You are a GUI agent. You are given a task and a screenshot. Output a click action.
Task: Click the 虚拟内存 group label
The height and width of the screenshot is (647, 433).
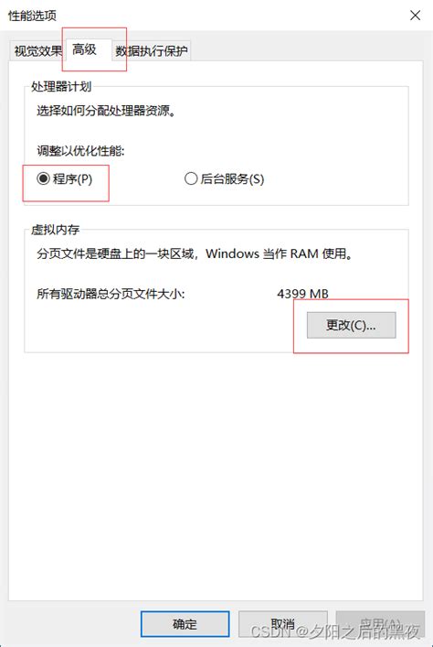(x=55, y=230)
